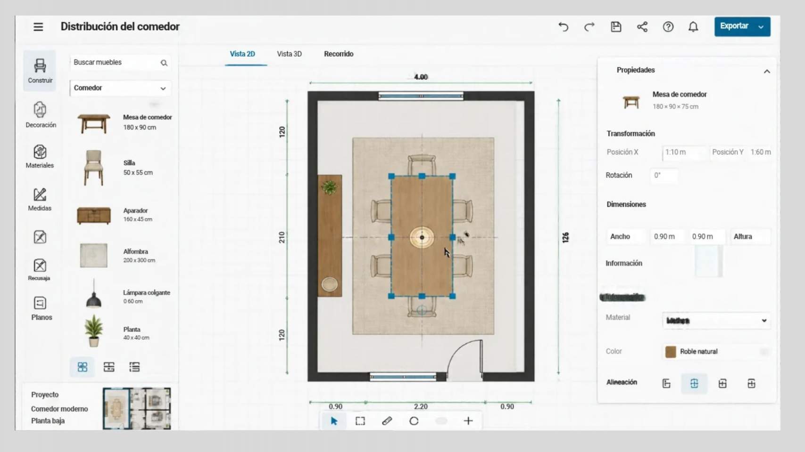This screenshot has height=452, width=805.
Task: Open the Medidas sidebar tool
Action: coord(40,199)
